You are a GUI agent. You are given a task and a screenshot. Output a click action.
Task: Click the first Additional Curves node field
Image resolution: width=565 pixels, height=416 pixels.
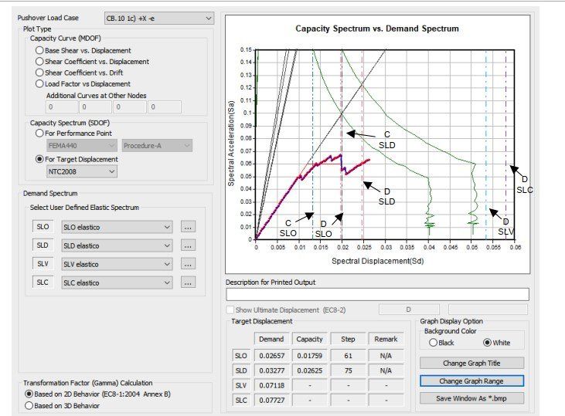(x=62, y=107)
